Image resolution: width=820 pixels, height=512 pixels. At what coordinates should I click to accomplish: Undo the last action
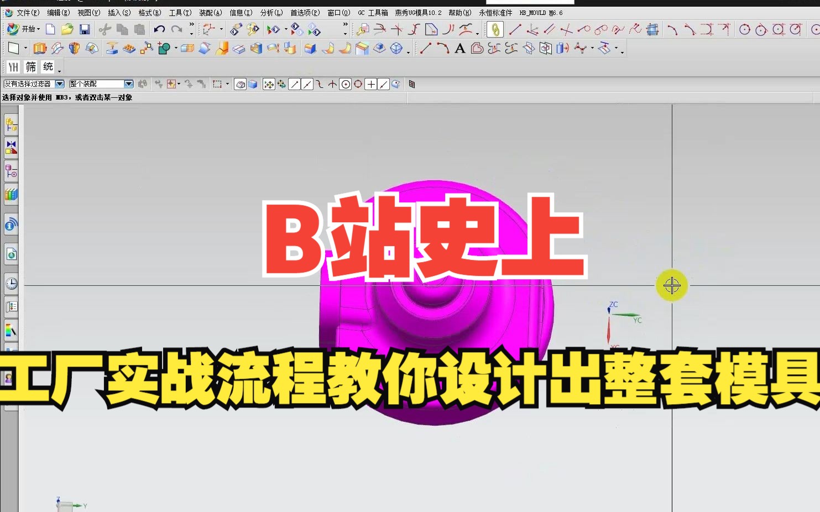[x=159, y=29]
